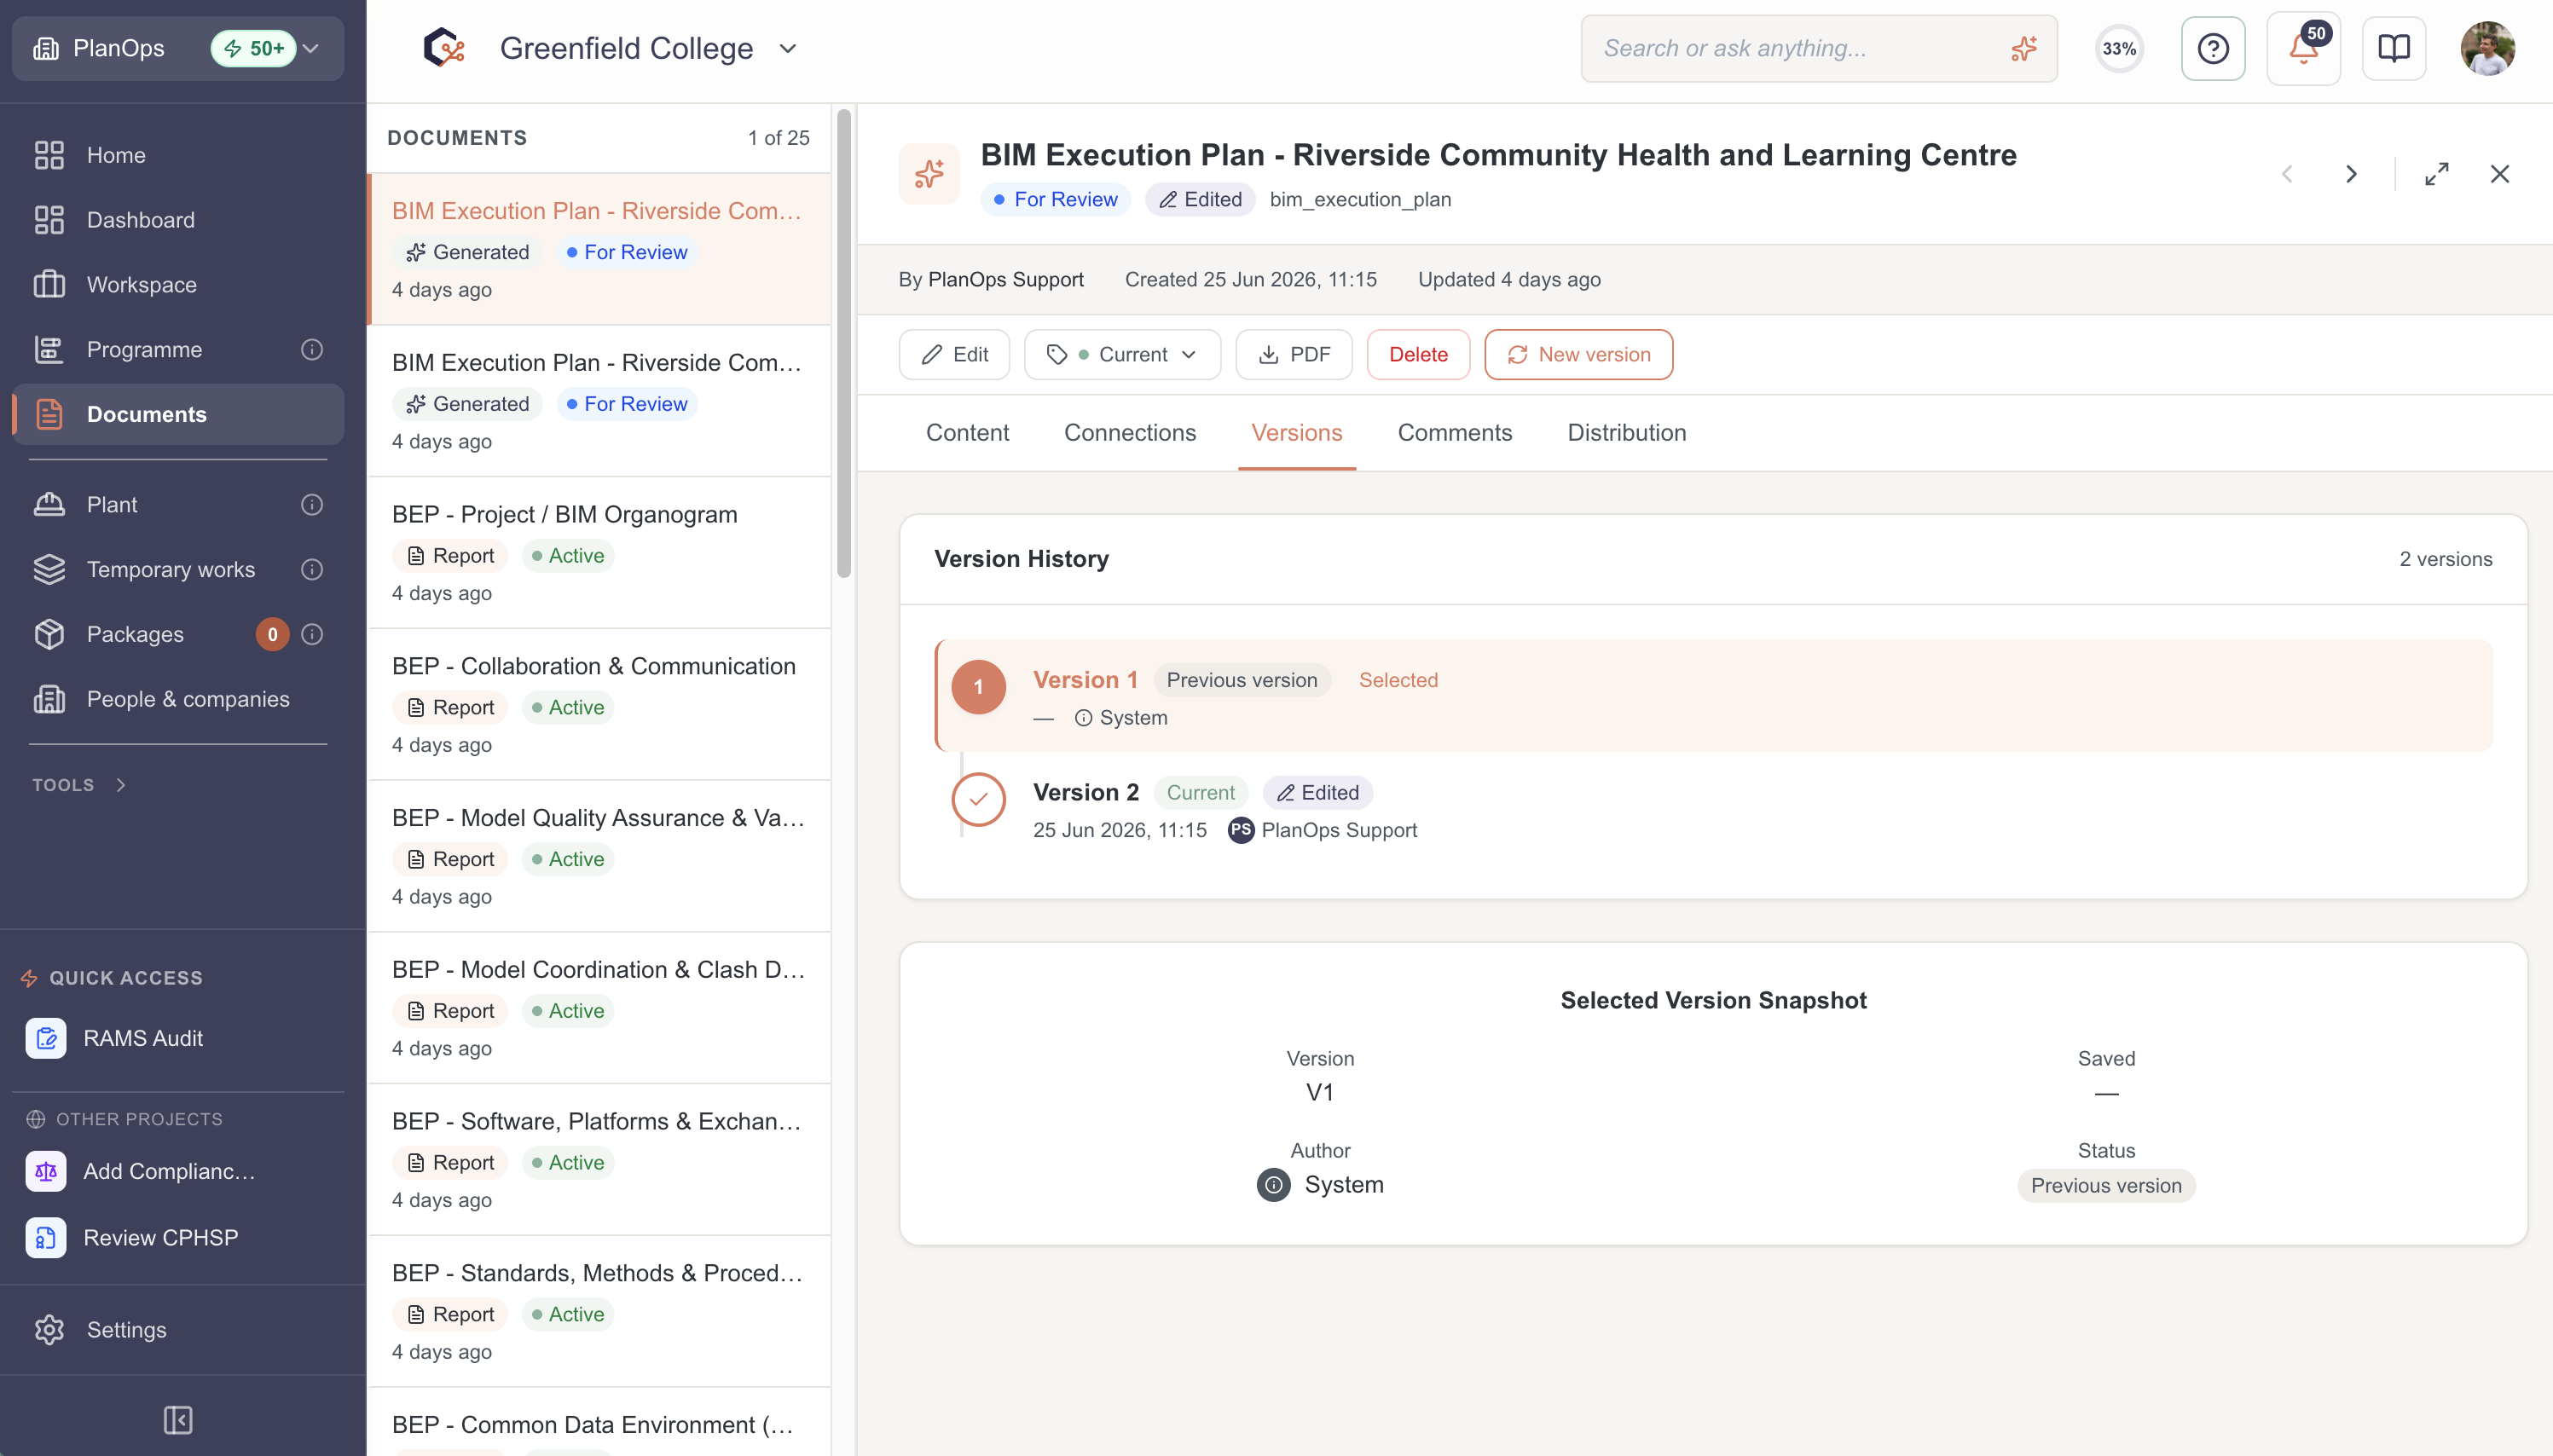
Task: Show Programme info icon
Action: tap(312, 349)
